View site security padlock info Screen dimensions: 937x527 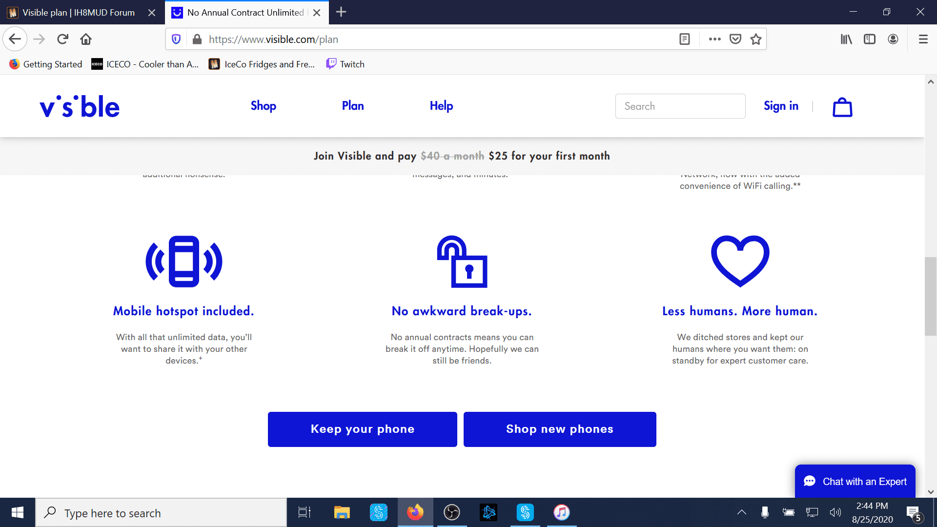(197, 39)
